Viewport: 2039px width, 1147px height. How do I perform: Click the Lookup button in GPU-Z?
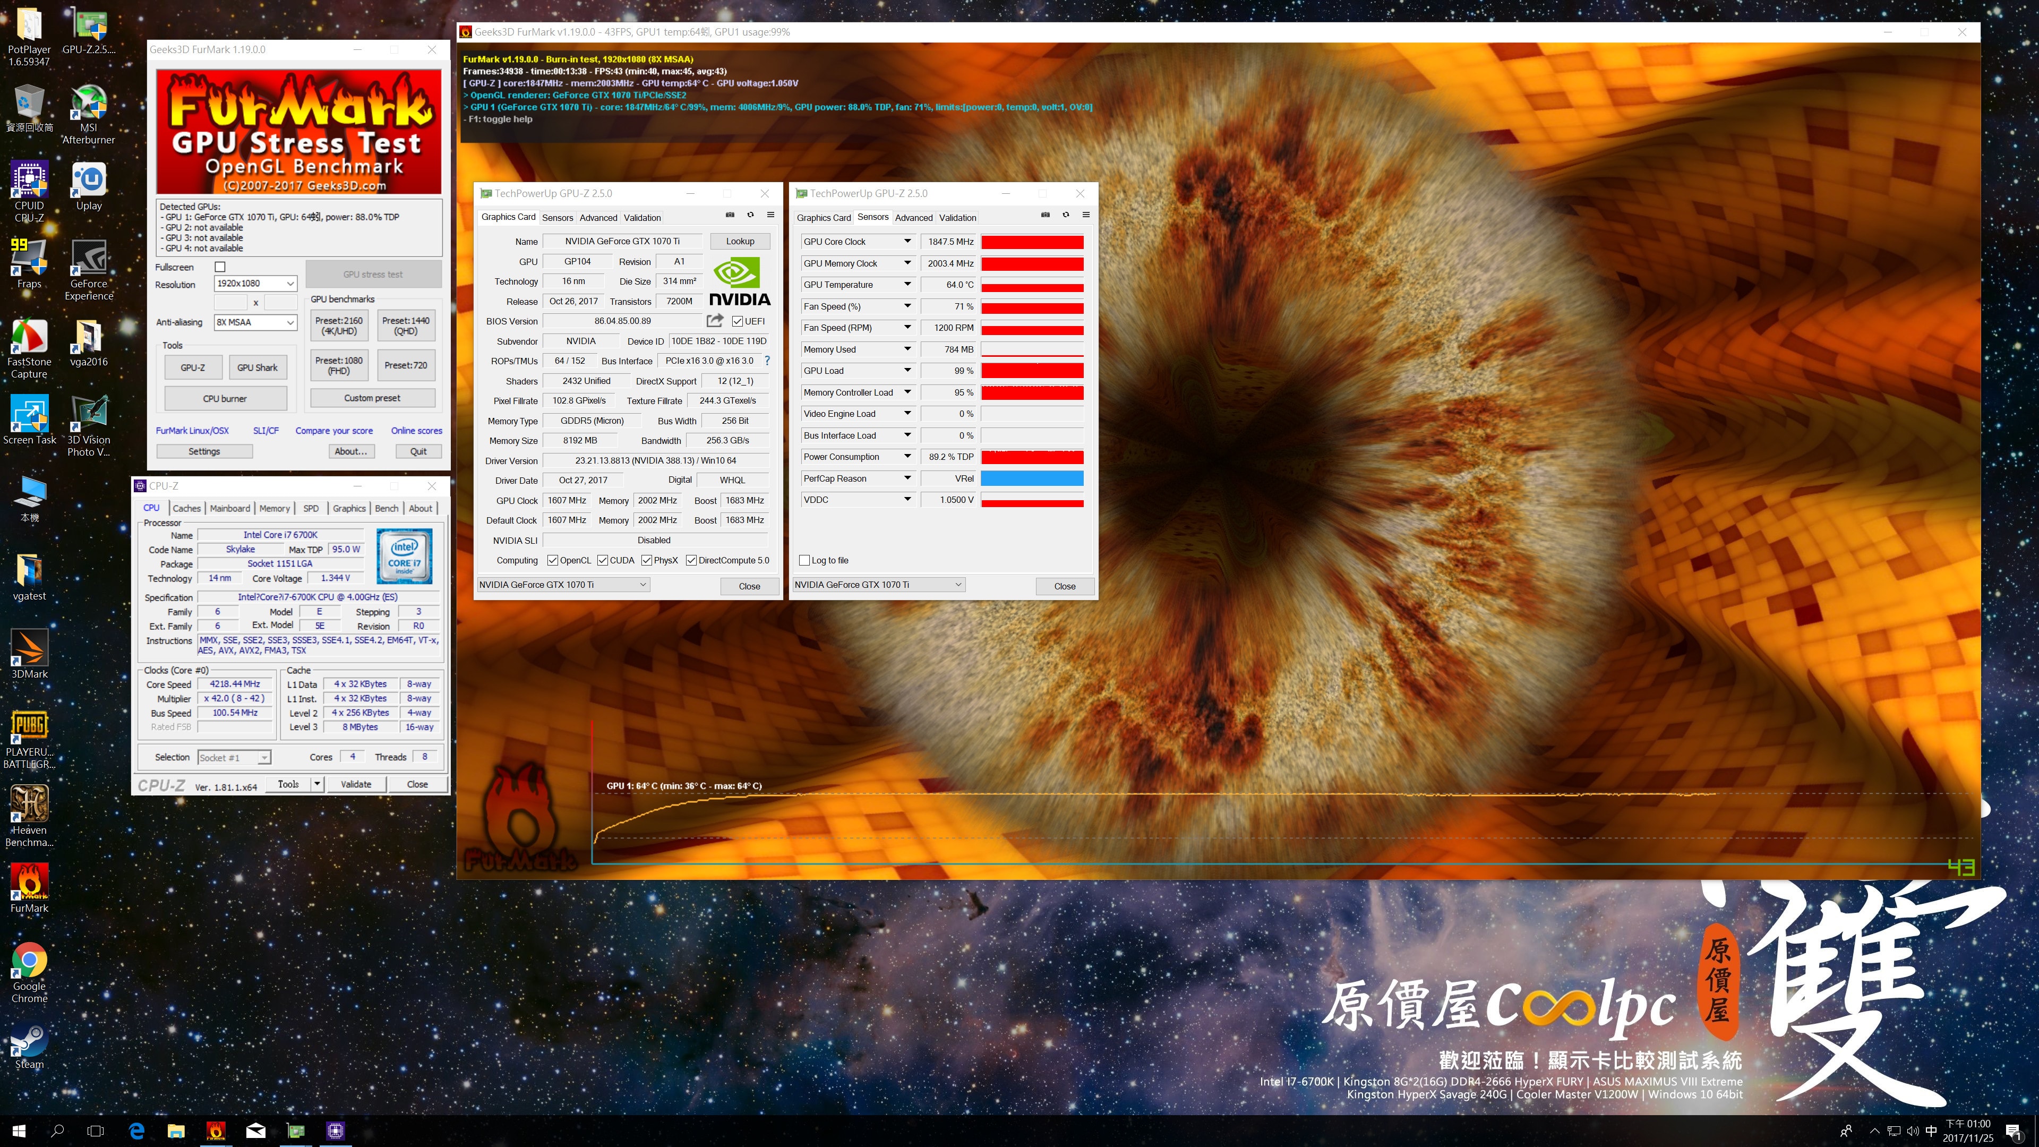click(x=740, y=242)
